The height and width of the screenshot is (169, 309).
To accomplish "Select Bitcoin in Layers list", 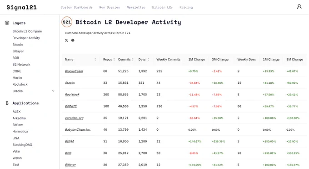I will (18, 45).
